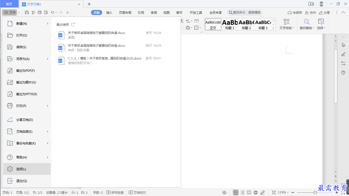This screenshot has width=349, height=196.
Task: Expand the 另存为(A) submenu arrow
Action: pos(48,59)
